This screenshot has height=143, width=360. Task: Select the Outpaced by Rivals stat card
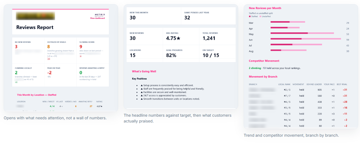point(60,50)
